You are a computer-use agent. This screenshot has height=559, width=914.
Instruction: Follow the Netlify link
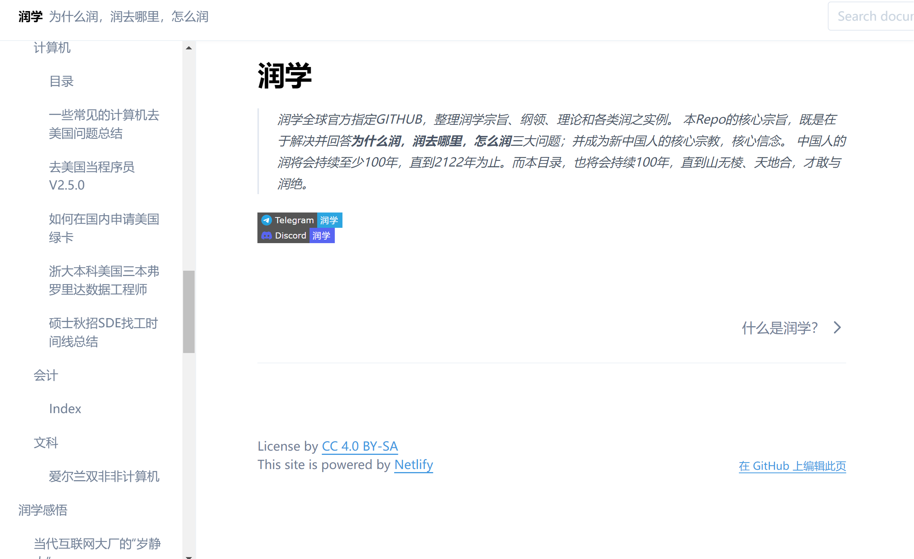coord(414,465)
